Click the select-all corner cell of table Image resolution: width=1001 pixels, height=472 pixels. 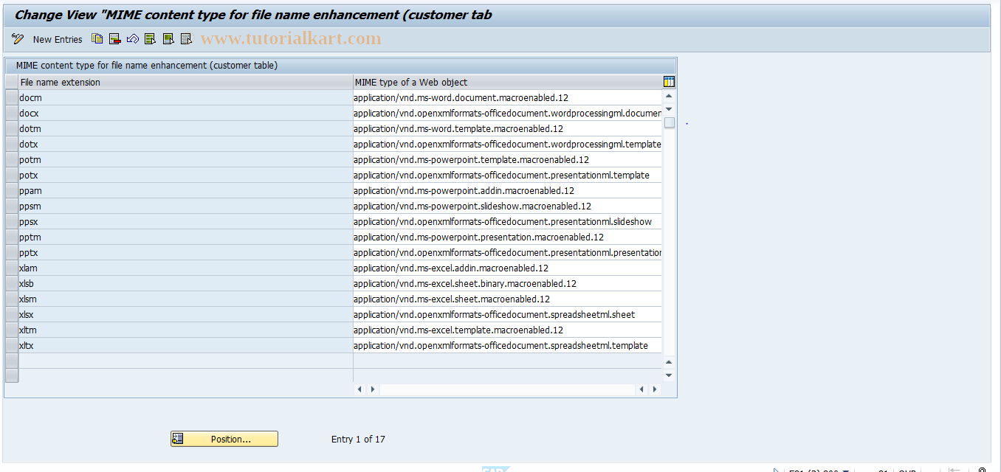tap(11, 82)
